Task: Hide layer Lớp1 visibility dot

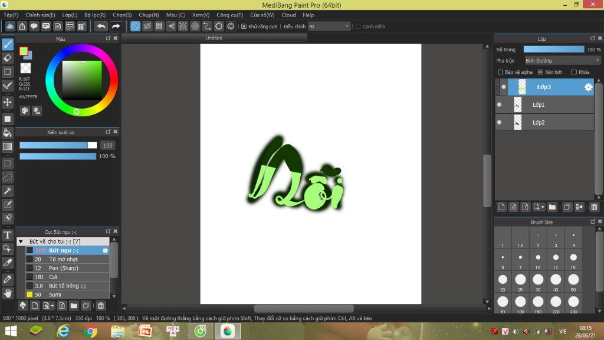Action: tap(500, 104)
